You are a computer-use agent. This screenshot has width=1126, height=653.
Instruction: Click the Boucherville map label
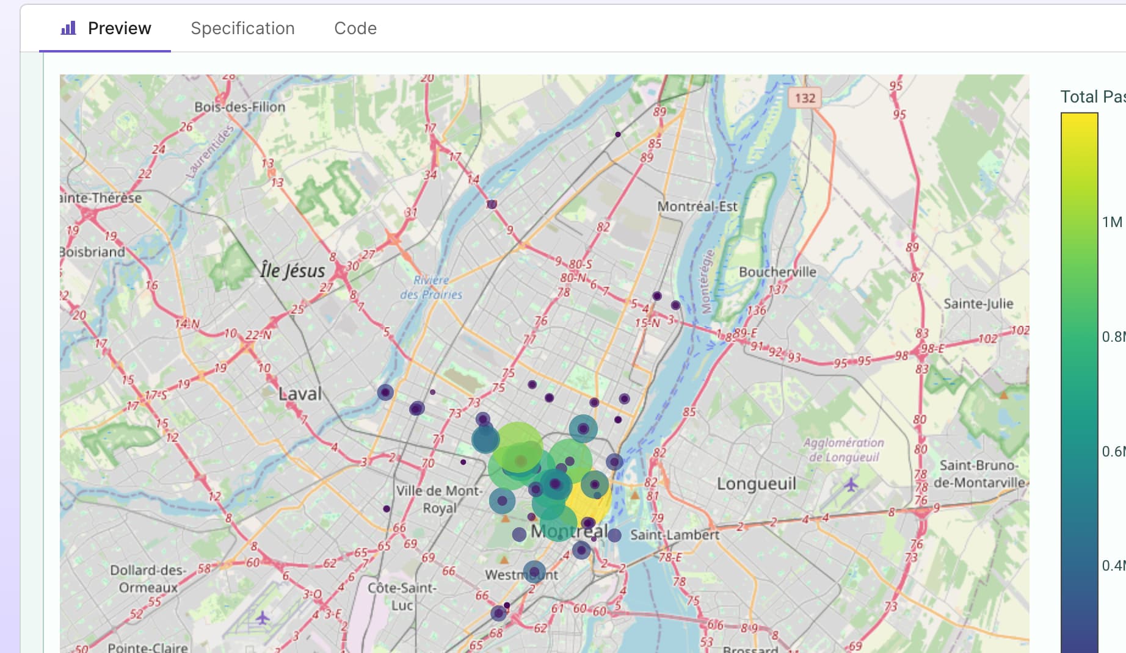[x=777, y=272]
